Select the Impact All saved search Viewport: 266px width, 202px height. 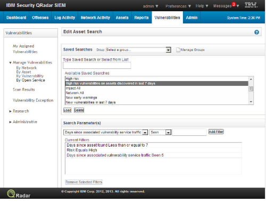click(x=157, y=88)
